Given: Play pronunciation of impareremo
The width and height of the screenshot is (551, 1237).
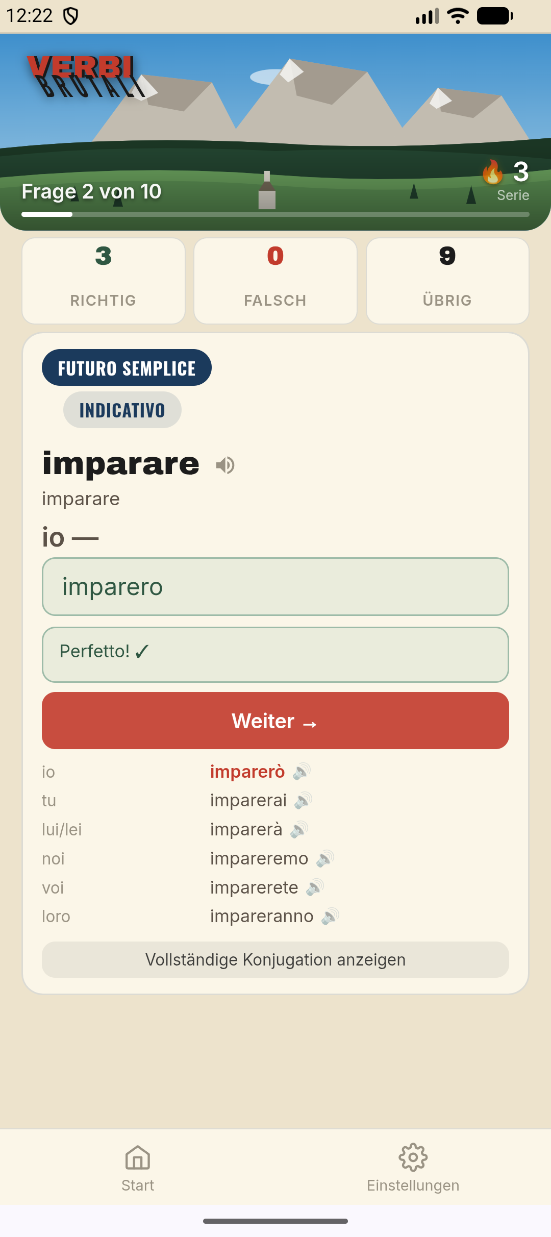Looking at the screenshot, I should tap(325, 858).
